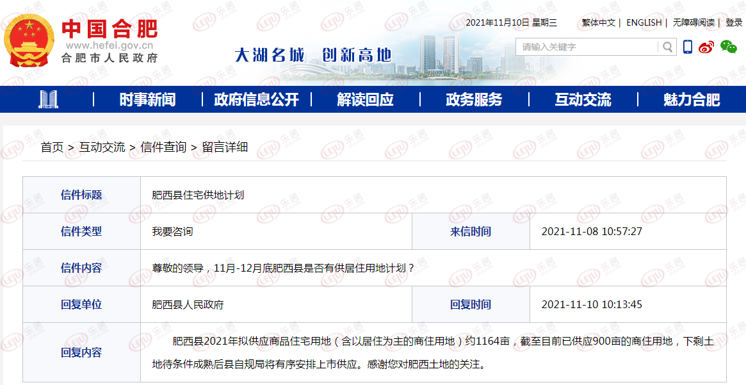Switch to 繁体中文 version
Image resolution: width=746 pixels, height=385 pixels.
point(599,22)
